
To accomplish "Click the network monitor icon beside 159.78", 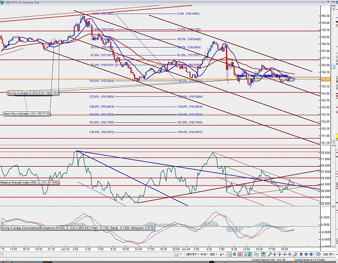I will coord(318,254).
